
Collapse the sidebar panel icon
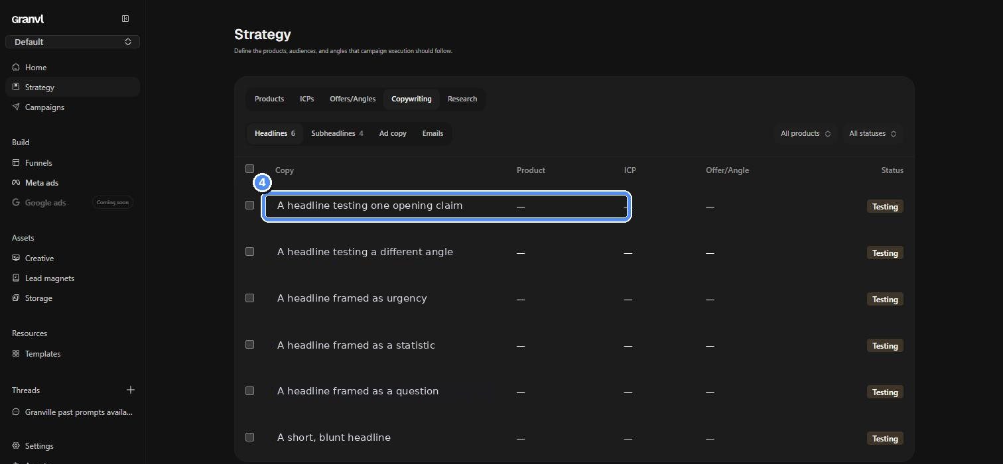point(125,19)
